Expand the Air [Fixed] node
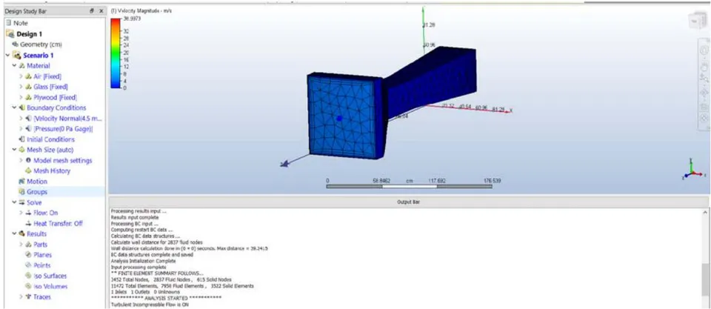This screenshot has height=309, width=711. coord(21,76)
